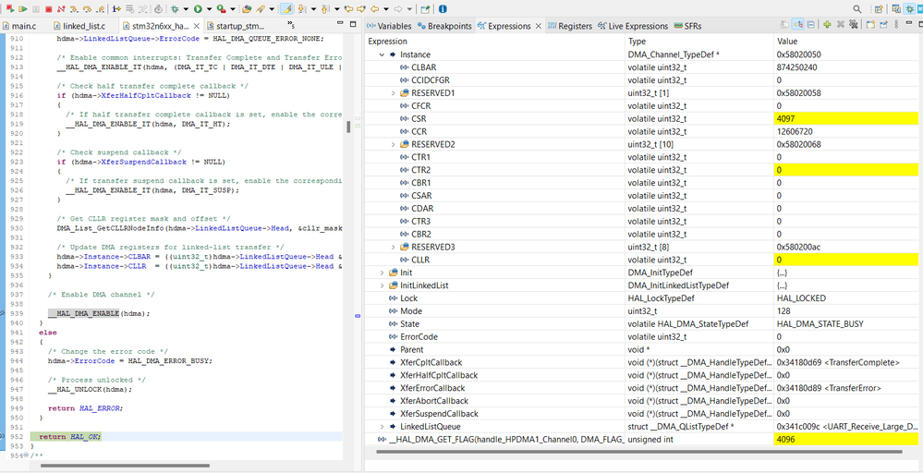Screen dimensions: 923x473
Task: Toggle the Show Type Names button
Action: (784, 25)
